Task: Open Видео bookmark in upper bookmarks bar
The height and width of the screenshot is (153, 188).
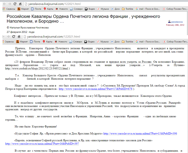Action: click(90, 9)
